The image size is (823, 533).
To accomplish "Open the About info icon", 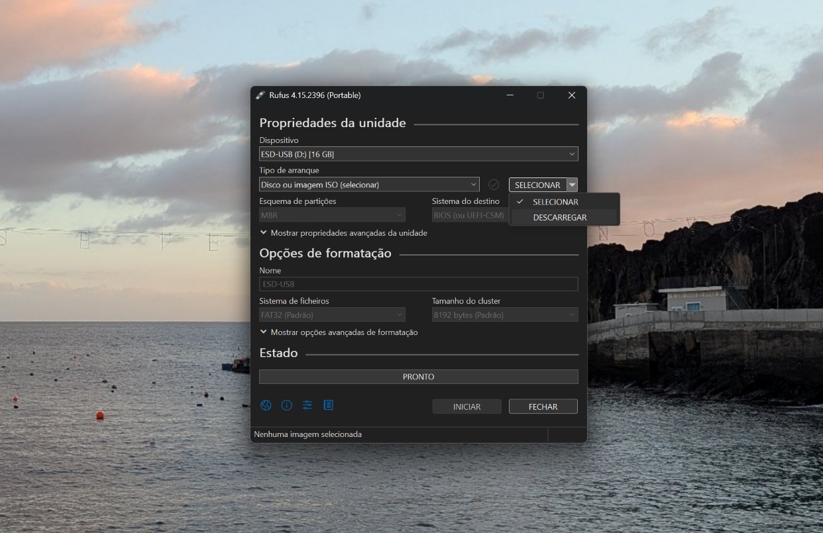I will (x=286, y=405).
